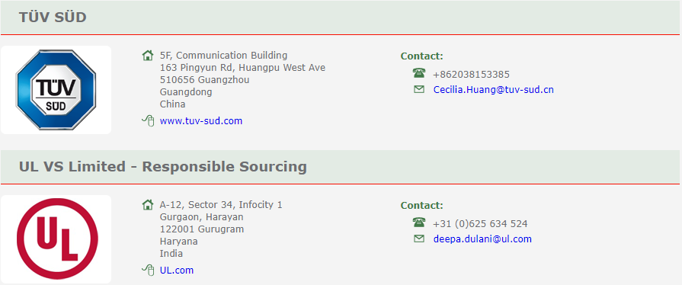The height and width of the screenshot is (285, 682).
Task: Click the house icon beside 5F, Communication Building
Action: click(x=148, y=56)
